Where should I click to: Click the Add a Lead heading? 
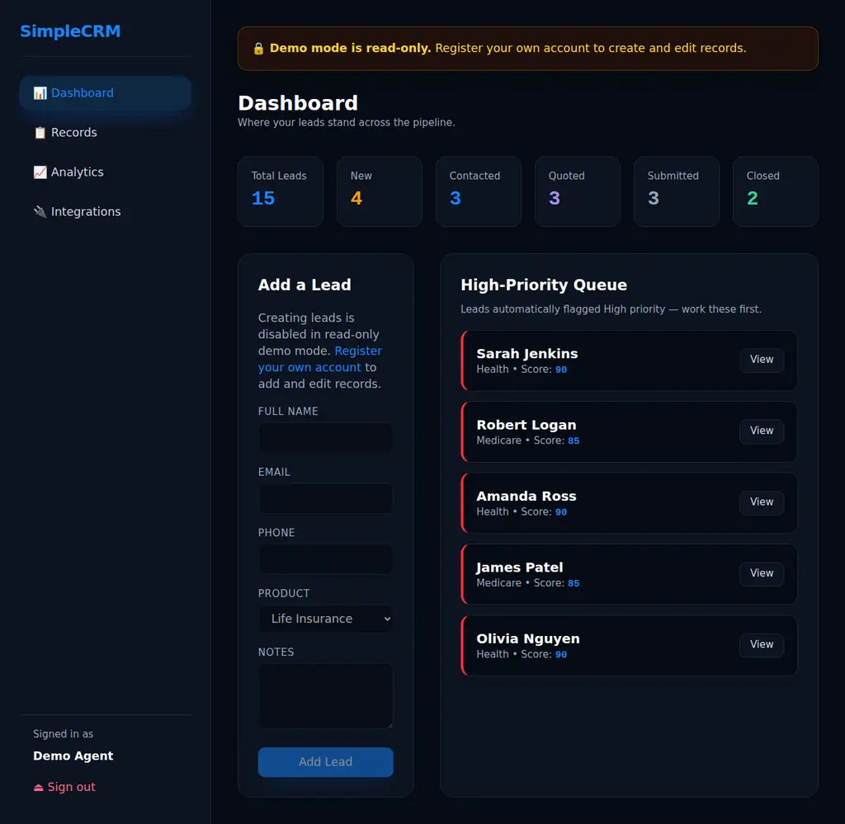tap(304, 285)
